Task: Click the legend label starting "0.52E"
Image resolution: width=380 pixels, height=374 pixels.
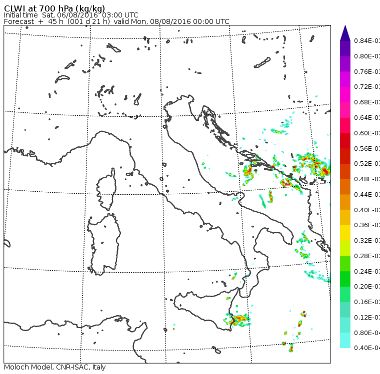Action: [367, 164]
